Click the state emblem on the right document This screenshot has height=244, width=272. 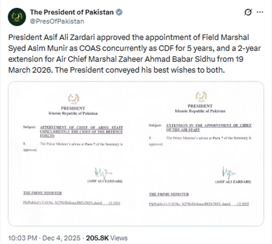pos(201,96)
